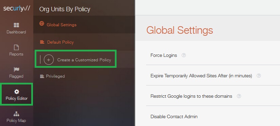Open help icon for Expire Temporarily Allowed Sites
Viewport: 280px width, 126px height.
259,76
